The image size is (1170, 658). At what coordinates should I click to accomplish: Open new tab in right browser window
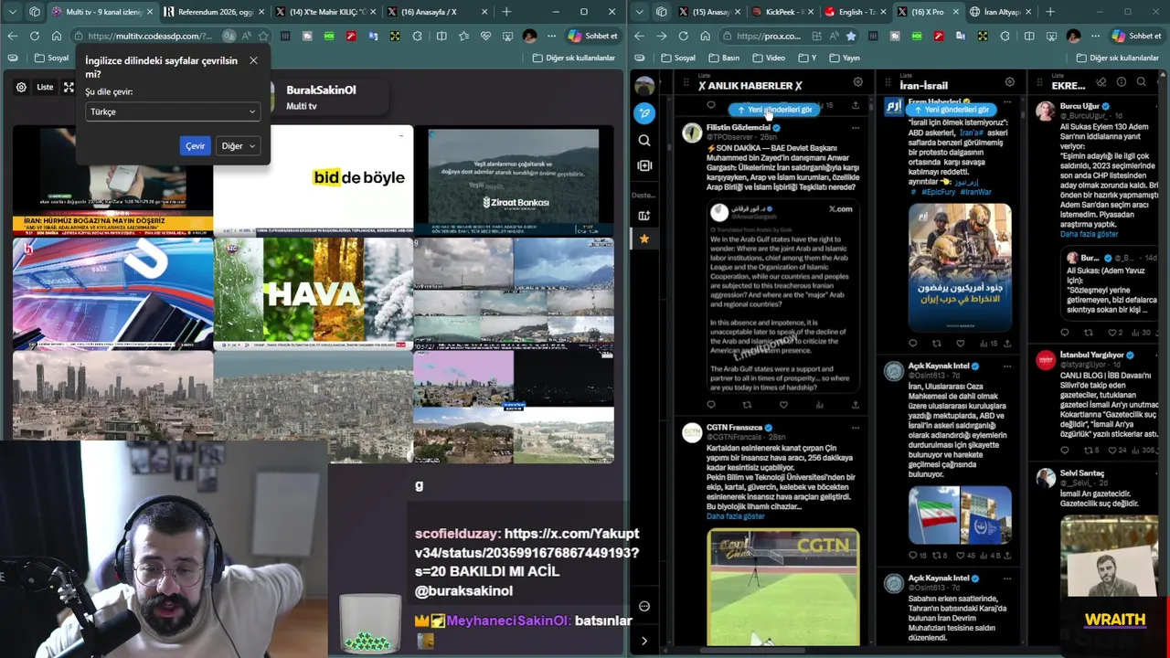click(1050, 12)
